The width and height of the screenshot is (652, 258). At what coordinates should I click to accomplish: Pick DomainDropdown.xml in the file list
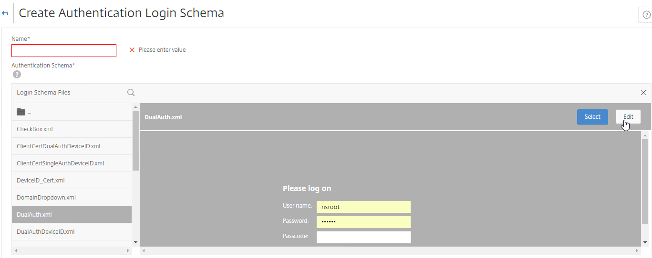(72, 198)
